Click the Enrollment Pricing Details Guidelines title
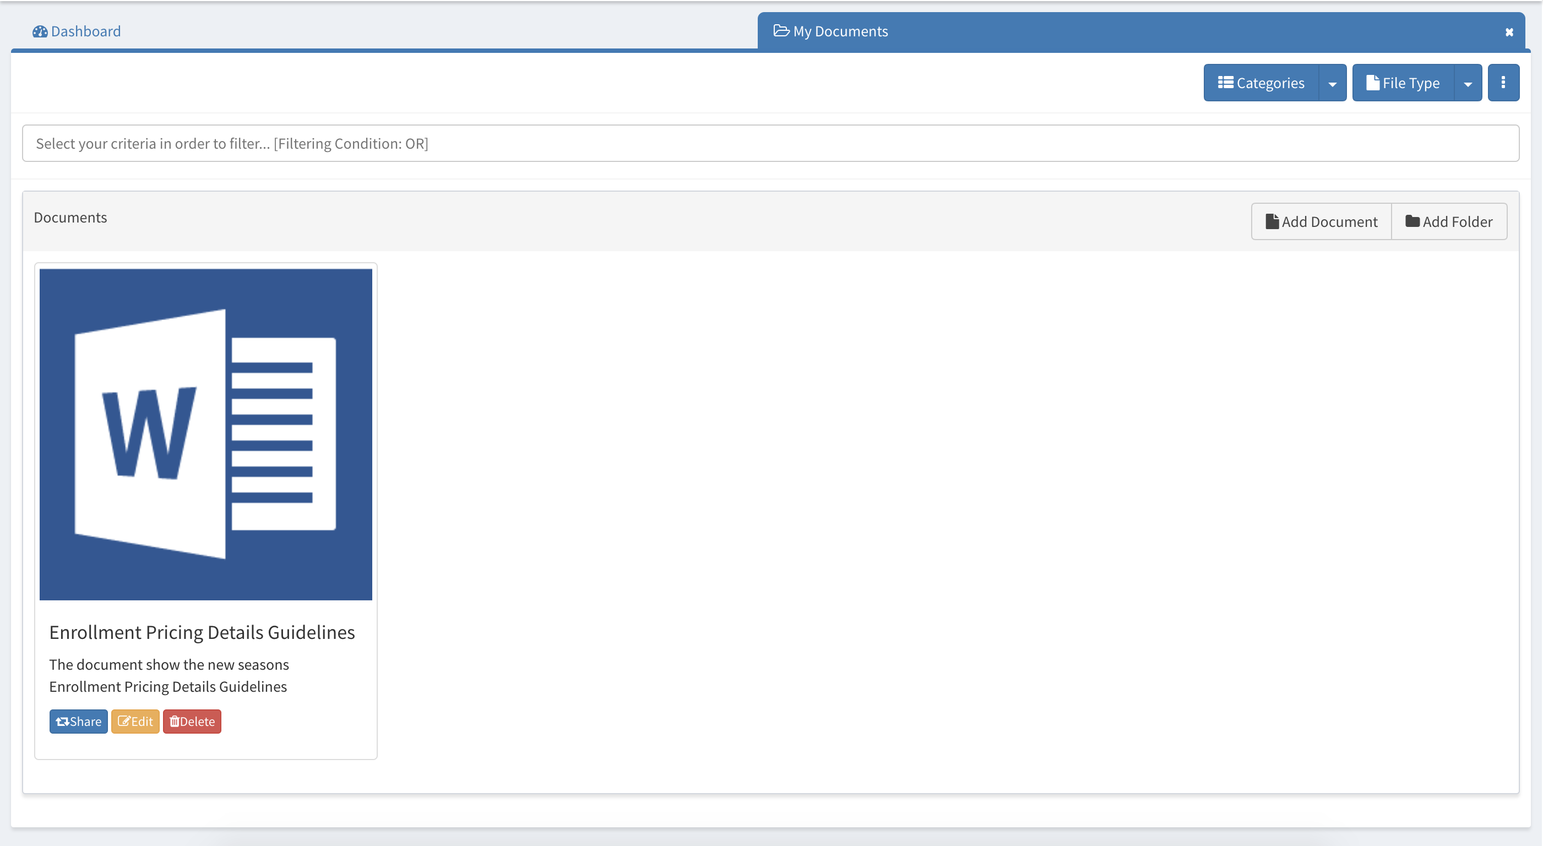1543x846 pixels. pyautogui.click(x=202, y=632)
